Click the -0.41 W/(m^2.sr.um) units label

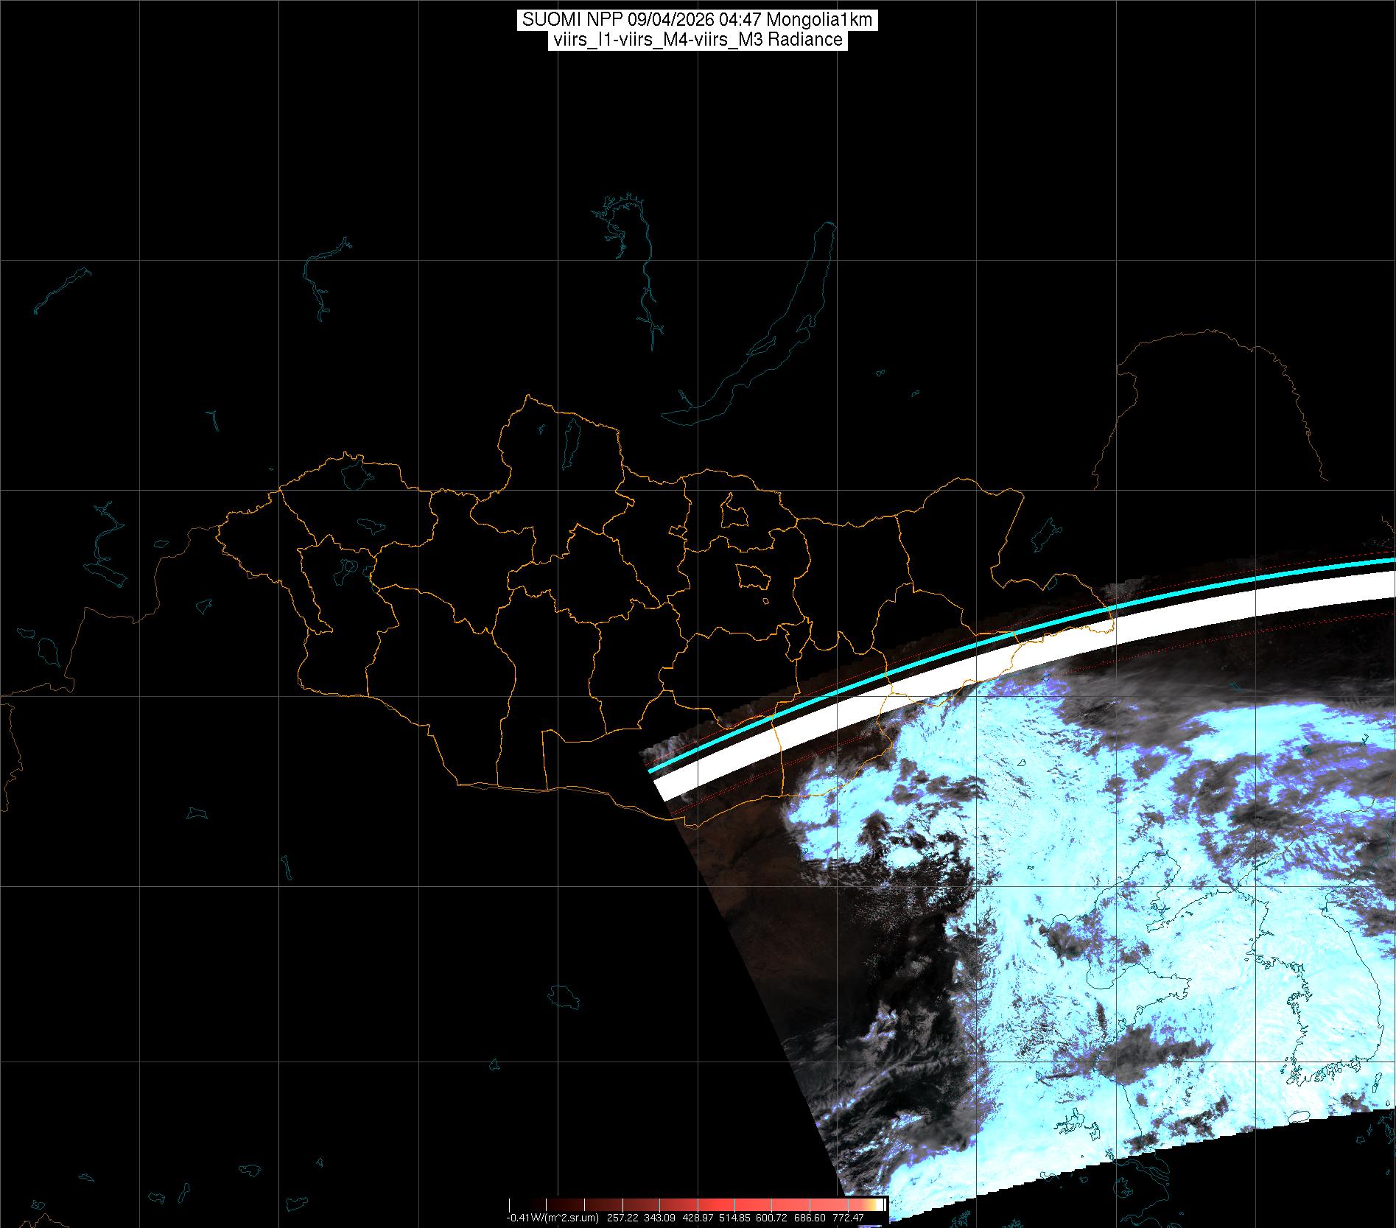click(x=553, y=1218)
